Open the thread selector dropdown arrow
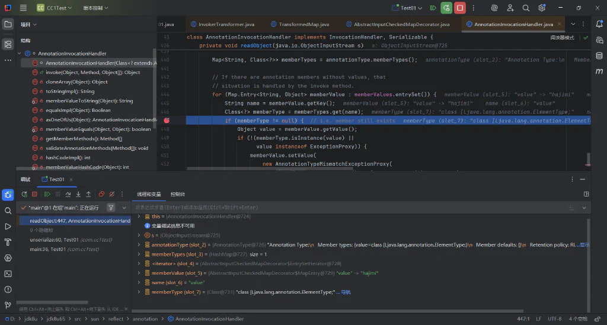607x325 pixels. pyautogui.click(x=124, y=208)
